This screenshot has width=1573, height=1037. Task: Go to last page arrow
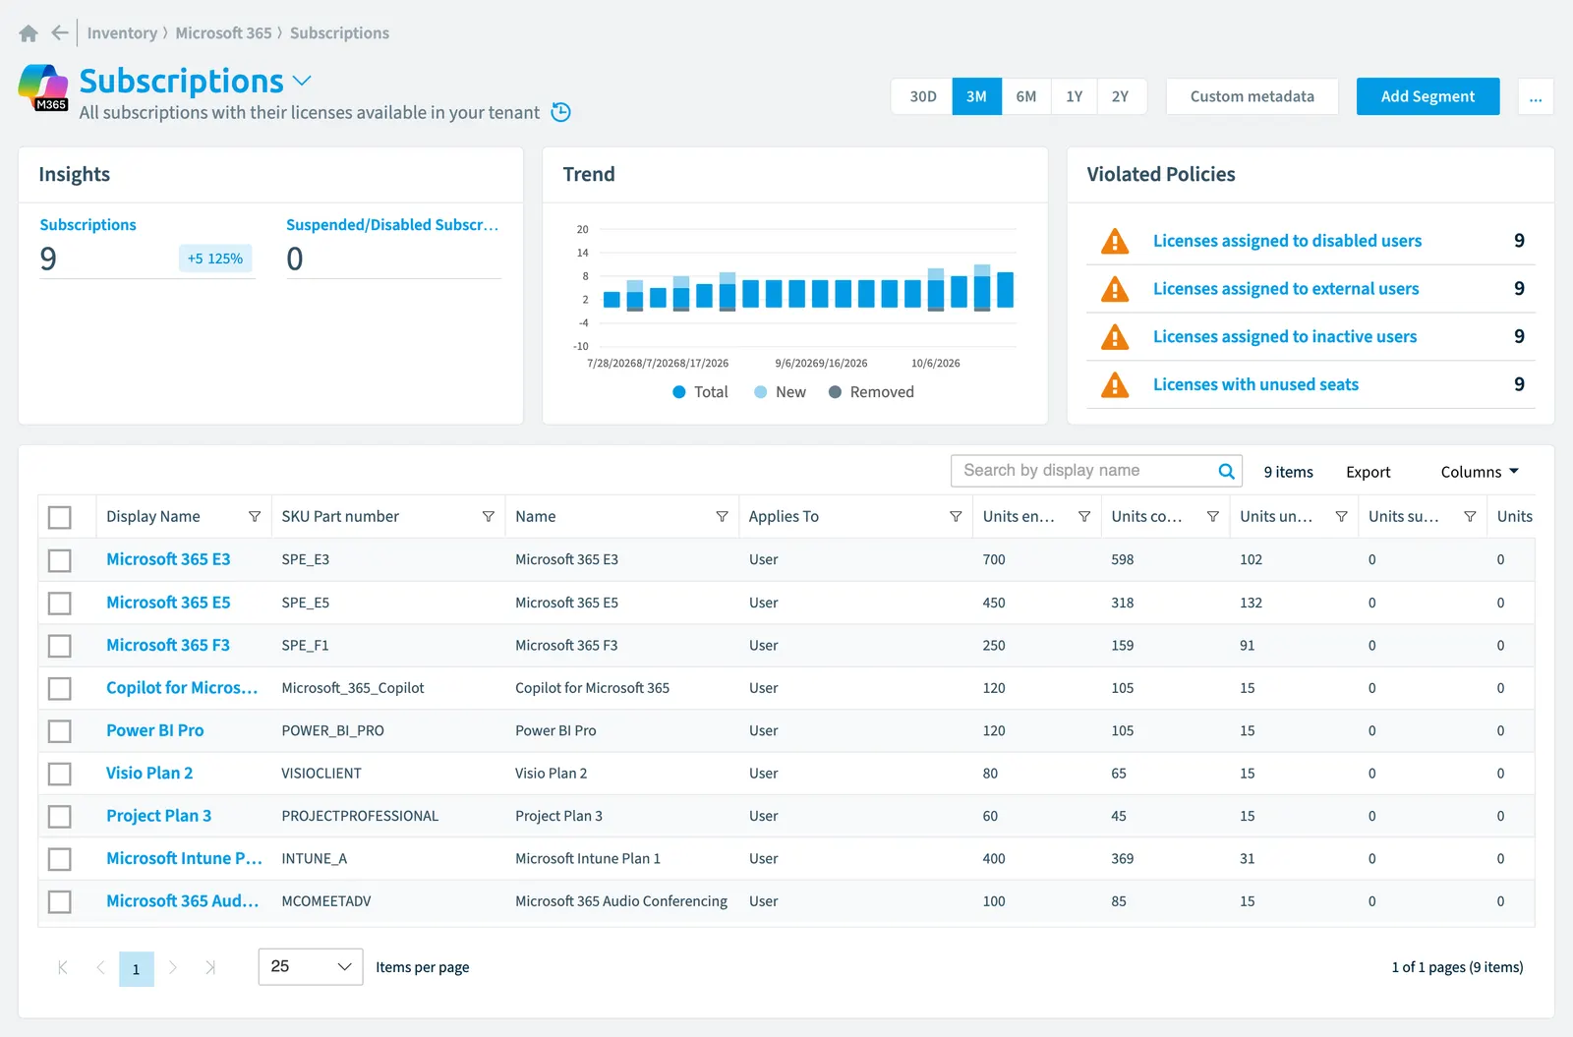pos(210,968)
